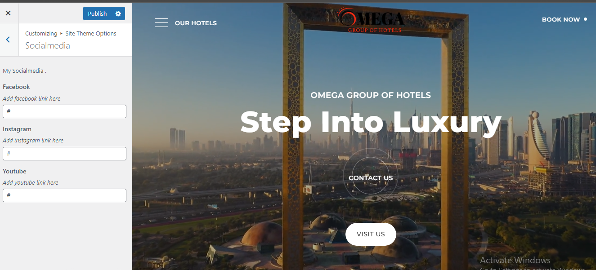The height and width of the screenshot is (270, 596).
Task: Focus the Facebook link input field
Action: point(64,111)
